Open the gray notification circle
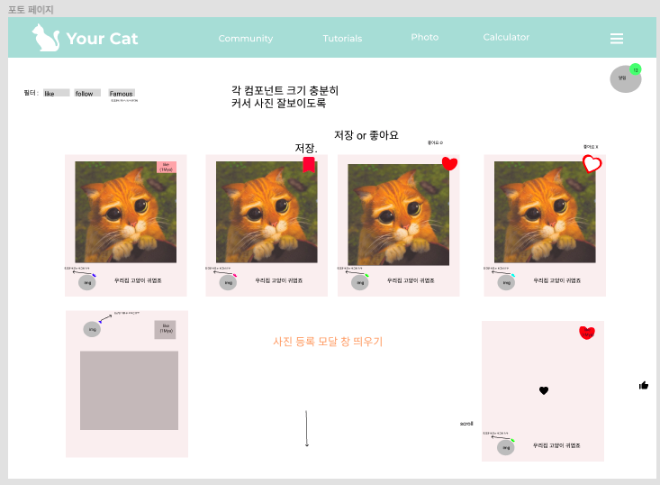This screenshot has height=485, width=660. pyautogui.click(x=625, y=78)
